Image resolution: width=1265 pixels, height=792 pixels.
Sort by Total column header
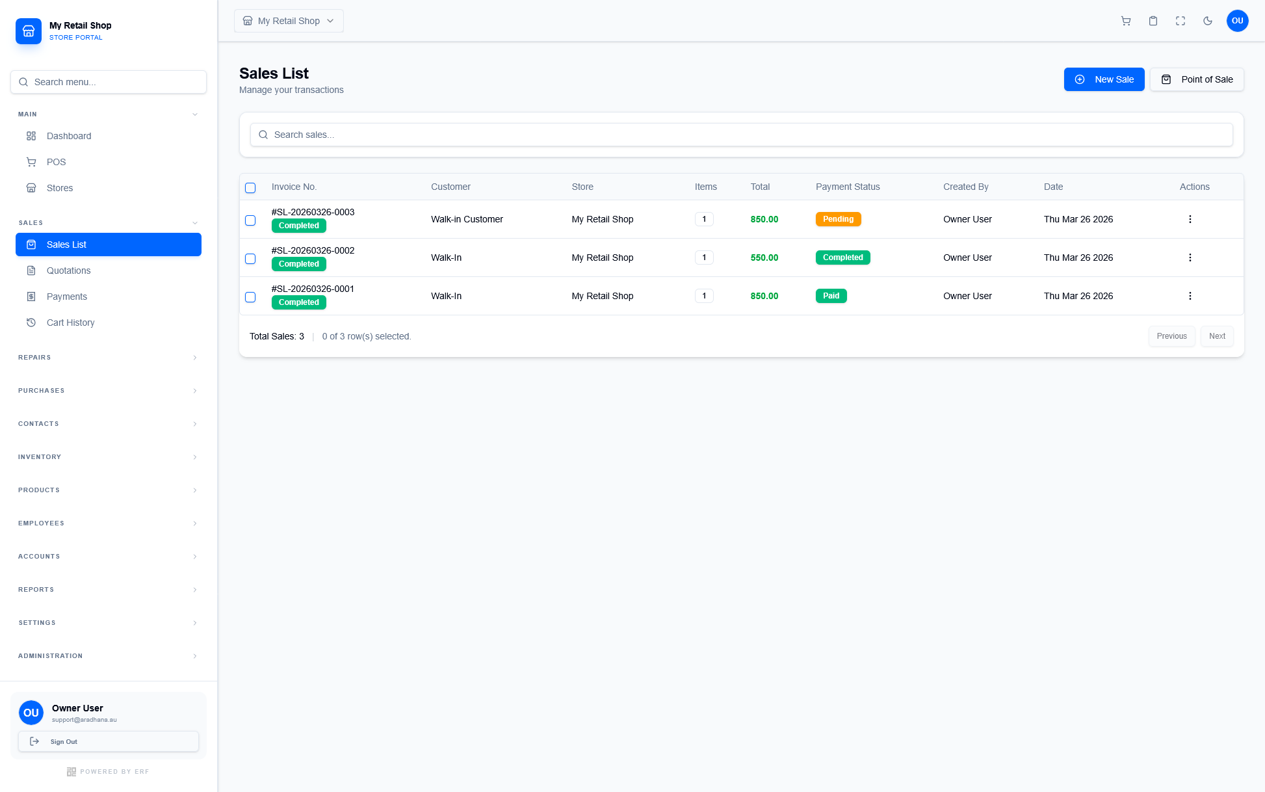click(x=760, y=187)
